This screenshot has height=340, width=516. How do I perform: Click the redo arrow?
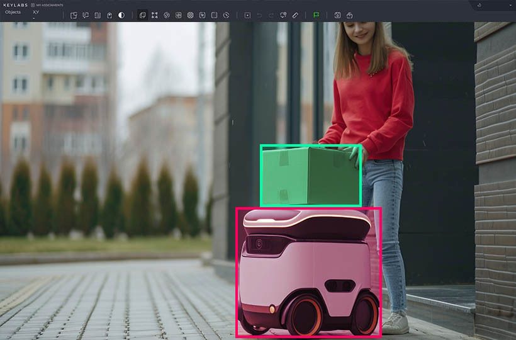(x=271, y=15)
